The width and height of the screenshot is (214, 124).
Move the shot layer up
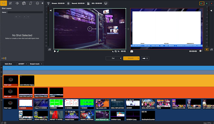click(25, 17)
